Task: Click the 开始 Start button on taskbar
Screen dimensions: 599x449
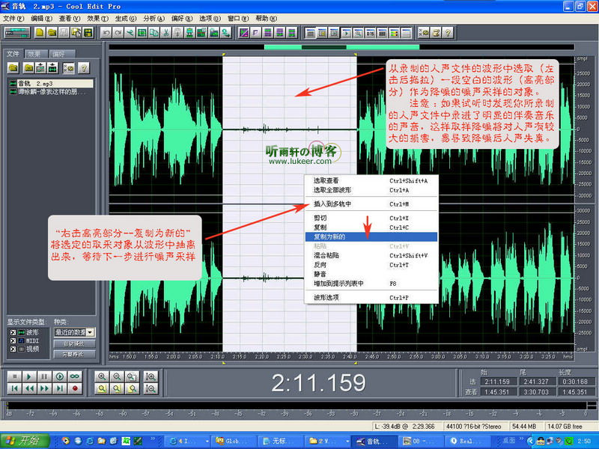Action: click(25, 441)
